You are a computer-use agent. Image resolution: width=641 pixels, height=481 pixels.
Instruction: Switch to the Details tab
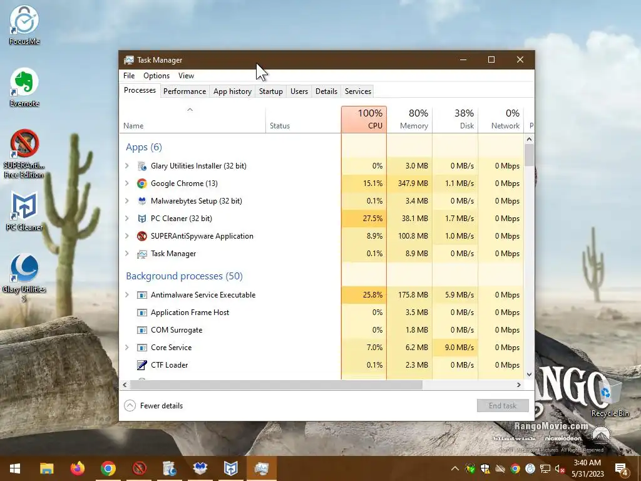coord(326,91)
